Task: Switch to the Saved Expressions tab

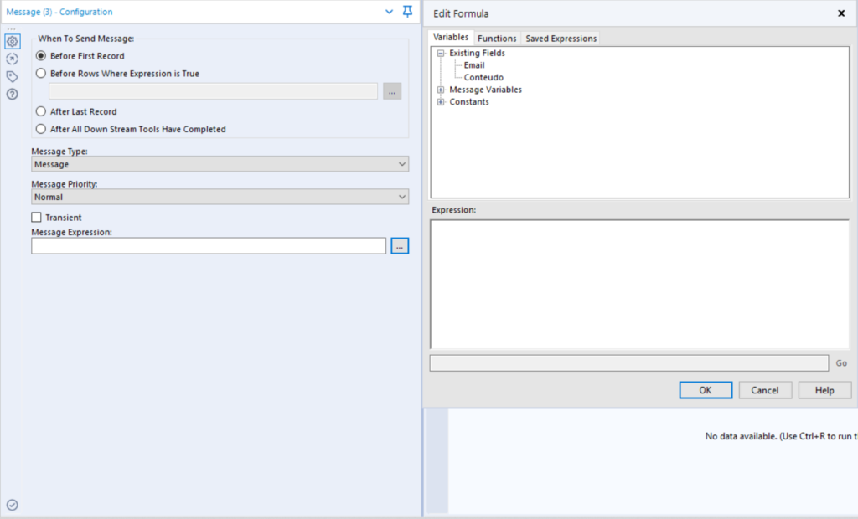Action: (x=561, y=39)
